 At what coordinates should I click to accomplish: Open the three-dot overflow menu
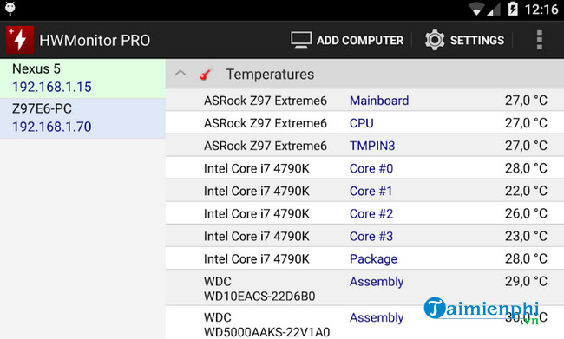[539, 40]
